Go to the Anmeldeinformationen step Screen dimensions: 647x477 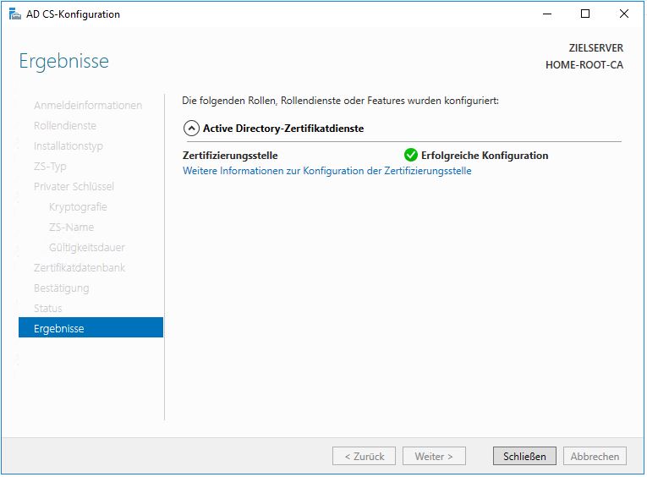point(88,105)
